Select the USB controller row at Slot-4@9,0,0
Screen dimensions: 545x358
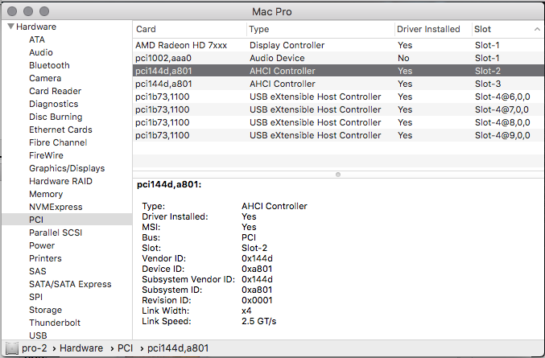point(339,135)
